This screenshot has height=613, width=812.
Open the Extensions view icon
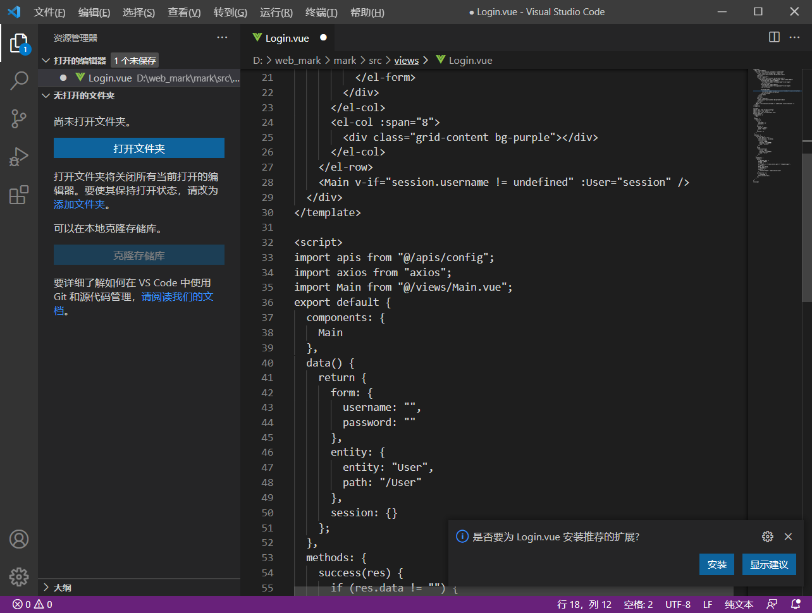coord(19,195)
